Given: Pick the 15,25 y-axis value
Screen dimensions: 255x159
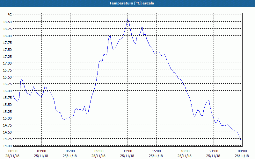Looking at the screenshot, I should click(7, 111).
